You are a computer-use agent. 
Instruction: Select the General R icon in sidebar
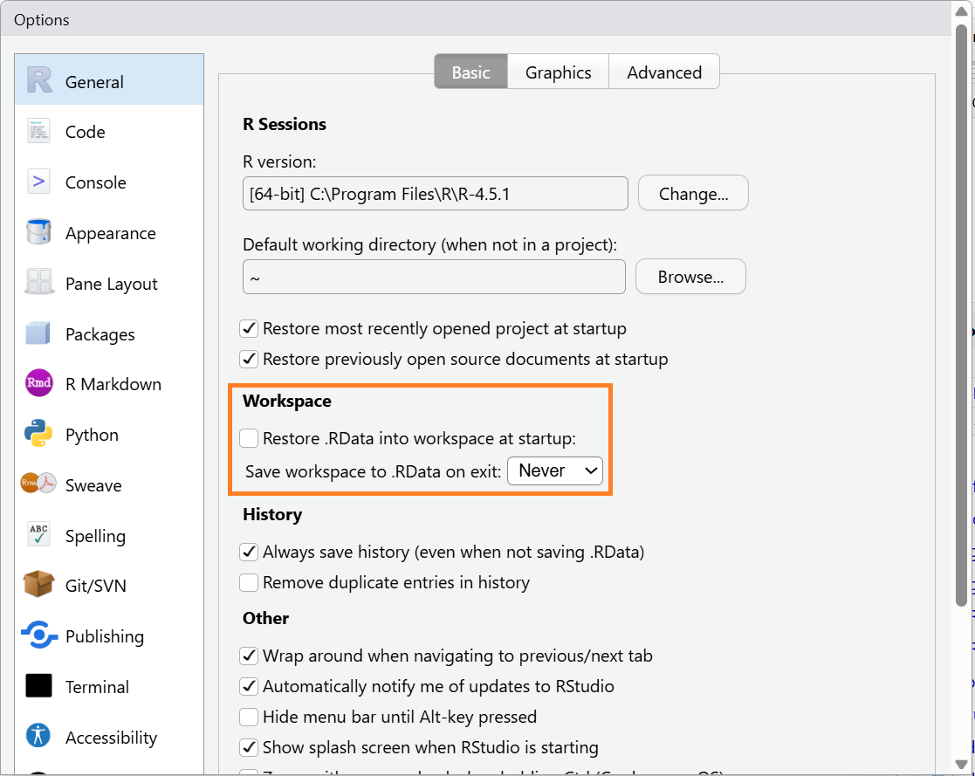[x=39, y=80]
